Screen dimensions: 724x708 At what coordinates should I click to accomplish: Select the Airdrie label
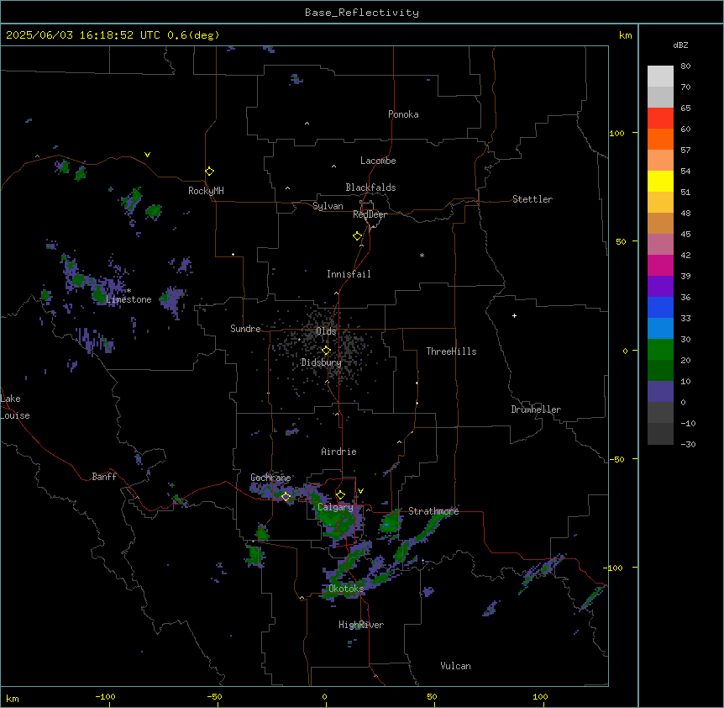tap(339, 452)
